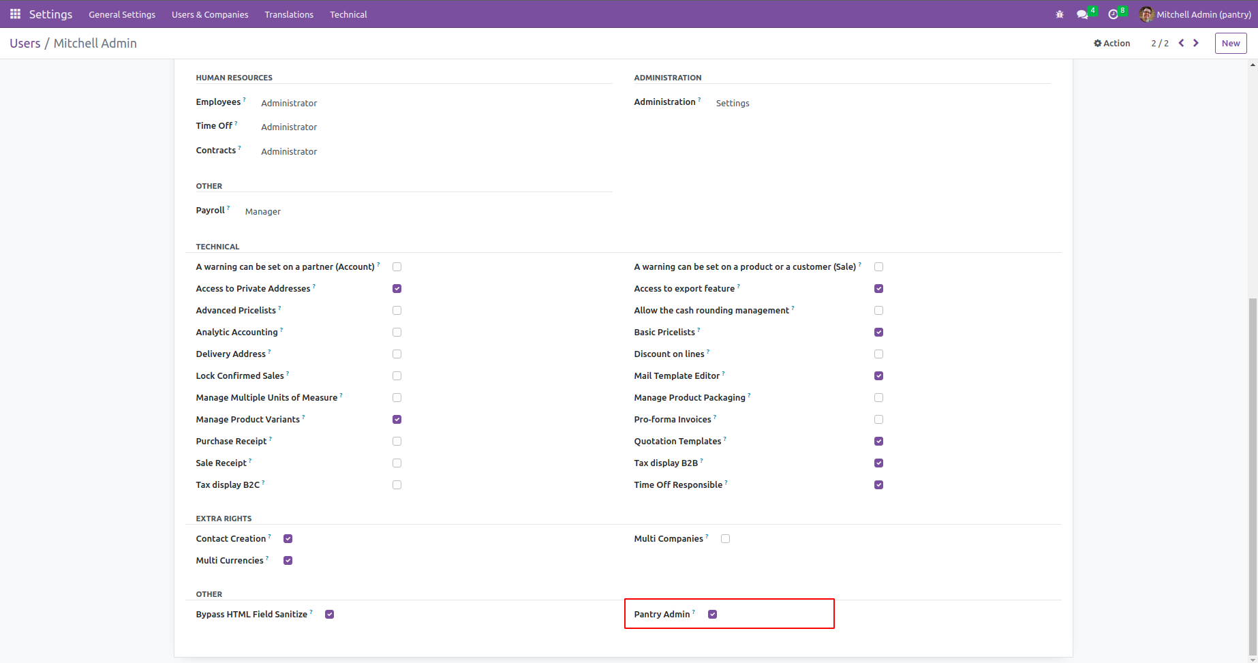
Task: Open the Action dropdown menu
Action: [x=1112, y=43]
